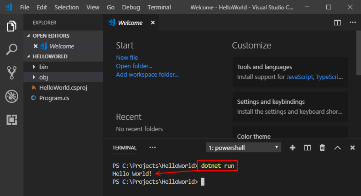Click the JavaScript language support link

click(300, 77)
